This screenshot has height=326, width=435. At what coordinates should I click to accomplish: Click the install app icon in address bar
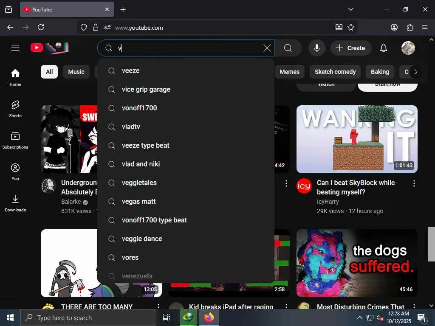click(339, 27)
